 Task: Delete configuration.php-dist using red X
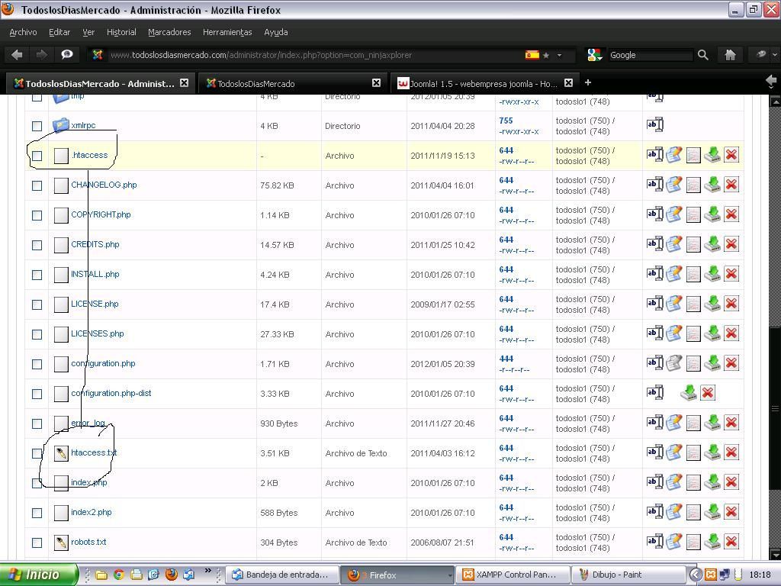coord(708,393)
